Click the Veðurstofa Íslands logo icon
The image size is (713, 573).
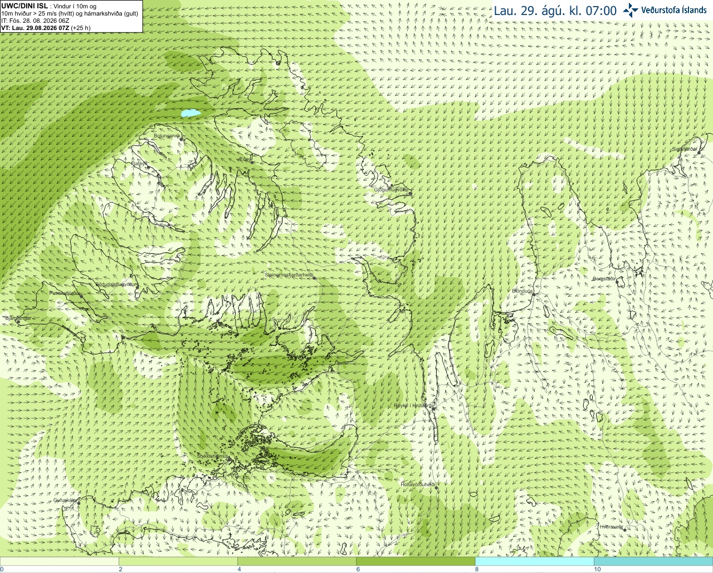(631, 10)
